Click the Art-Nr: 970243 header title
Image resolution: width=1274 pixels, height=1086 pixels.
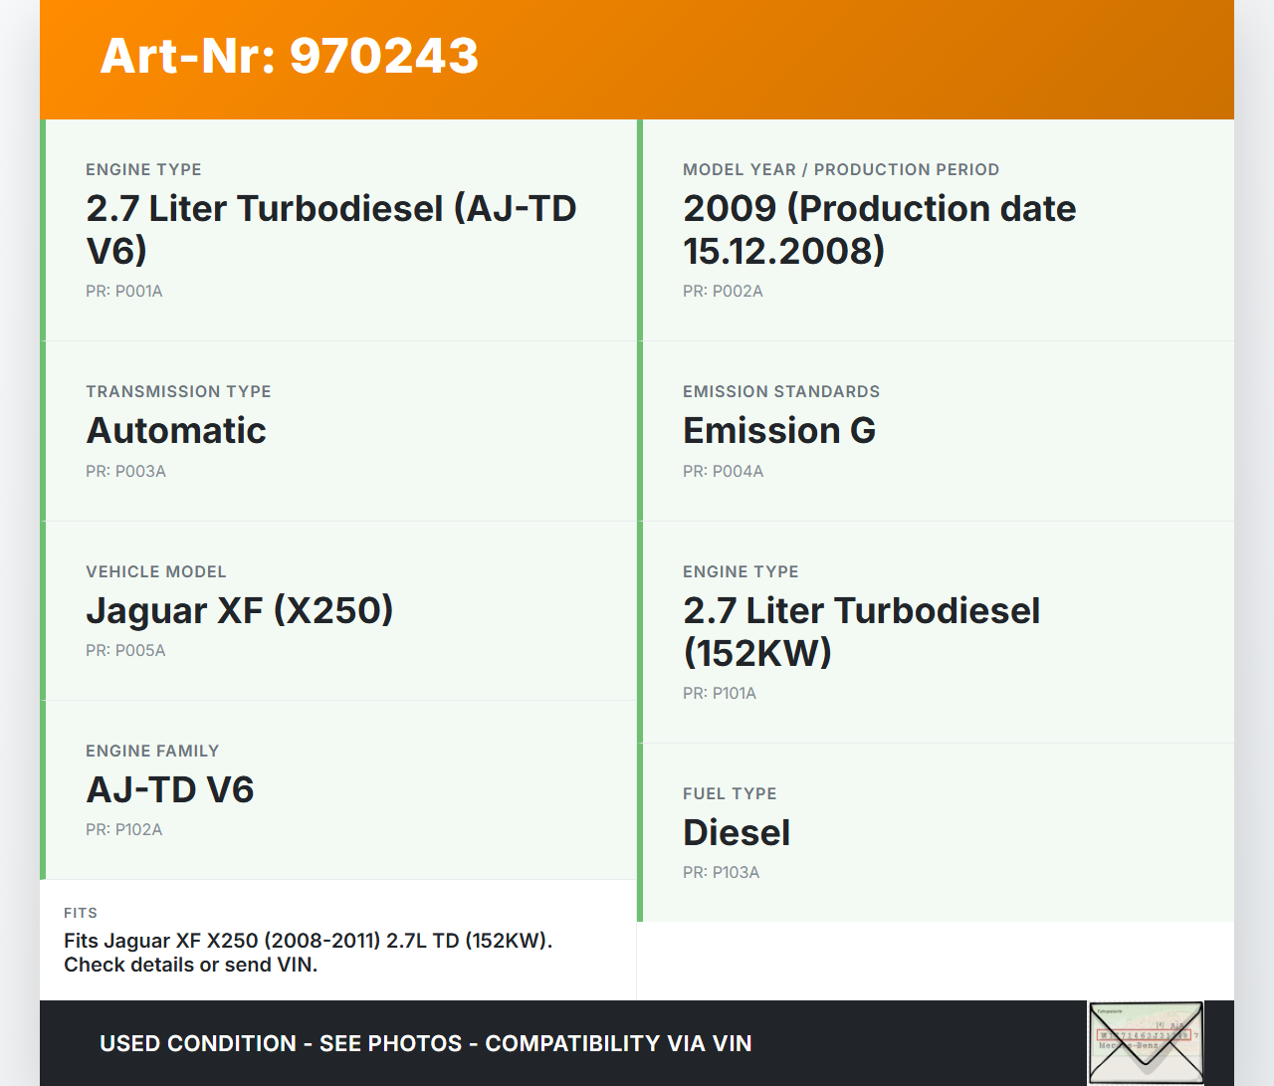coord(290,56)
